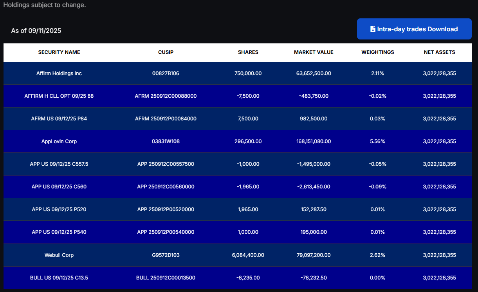Sort by CUSIP column header
478x292 pixels.
166,52
